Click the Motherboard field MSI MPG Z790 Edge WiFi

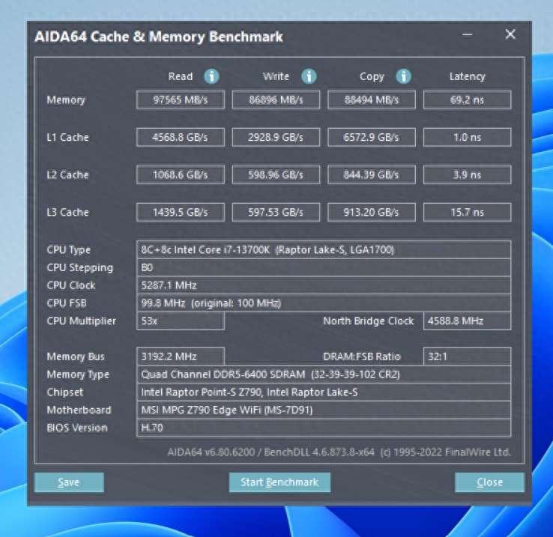(x=324, y=410)
